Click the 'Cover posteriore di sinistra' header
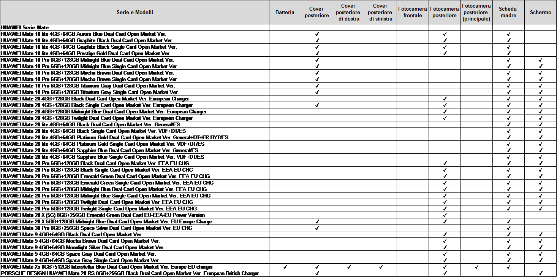 381,12
